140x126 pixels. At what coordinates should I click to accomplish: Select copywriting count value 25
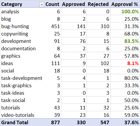click(x=57, y=34)
